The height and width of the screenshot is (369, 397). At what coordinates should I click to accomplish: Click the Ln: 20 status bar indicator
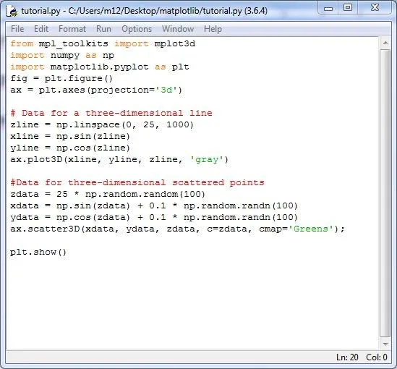[x=347, y=357]
